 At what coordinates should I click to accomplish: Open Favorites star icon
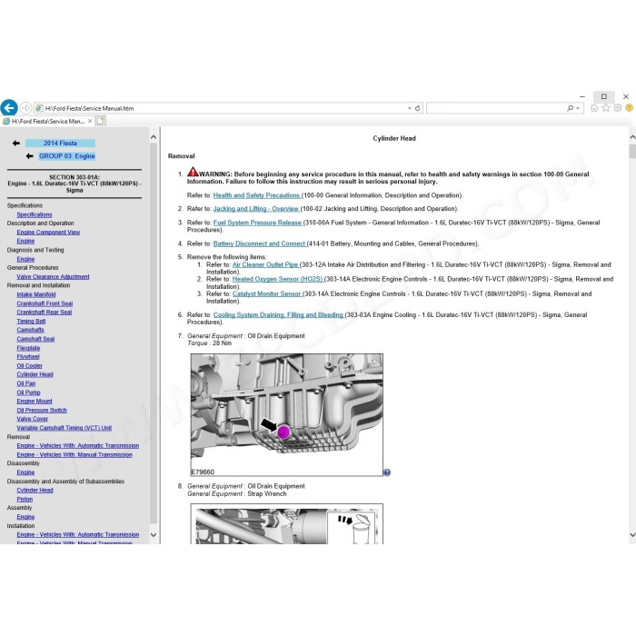pyautogui.click(x=606, y=108)
